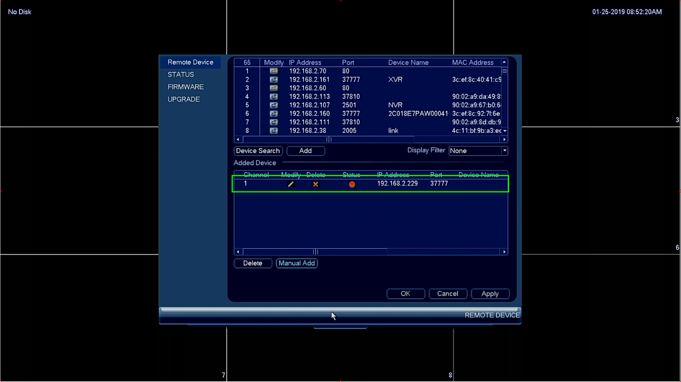Viewport: 681px width, 382px height.
Task: Open the STATUS menu item
Action: coord(181,74)
